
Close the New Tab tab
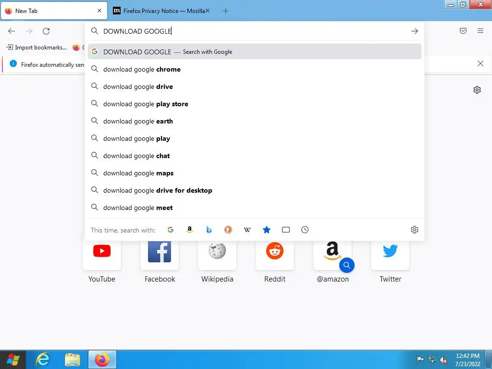[x=99, y=11]
